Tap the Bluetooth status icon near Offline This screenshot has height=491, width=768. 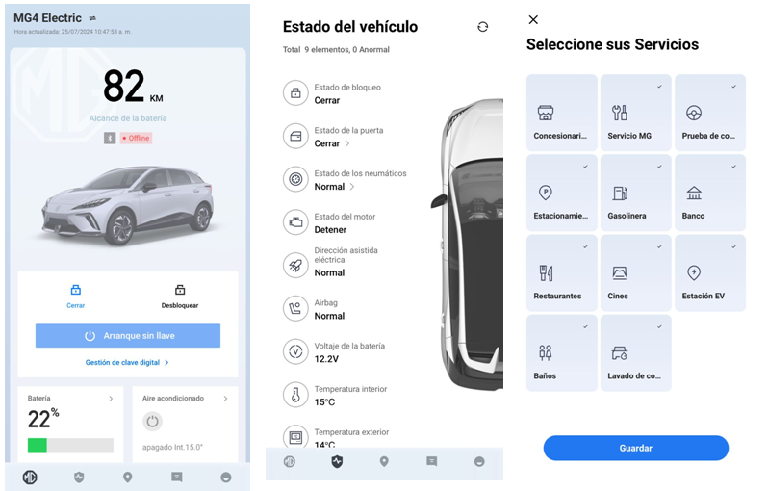pos(110,139)
